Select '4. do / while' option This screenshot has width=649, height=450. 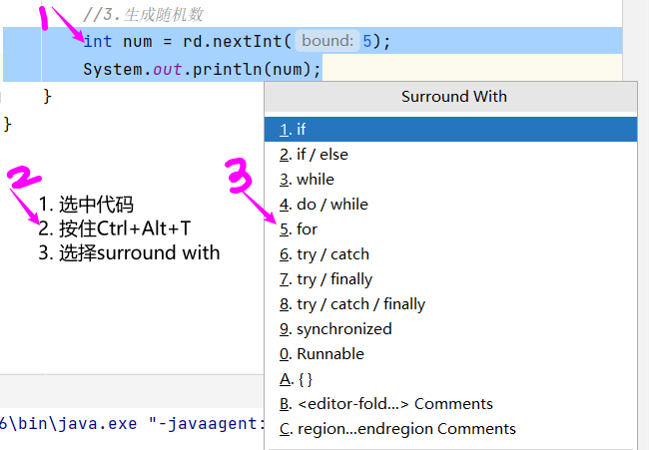(450, 205)
